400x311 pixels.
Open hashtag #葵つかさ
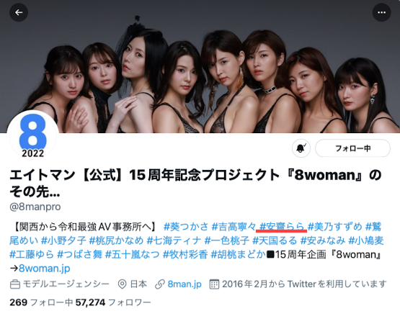186,226
